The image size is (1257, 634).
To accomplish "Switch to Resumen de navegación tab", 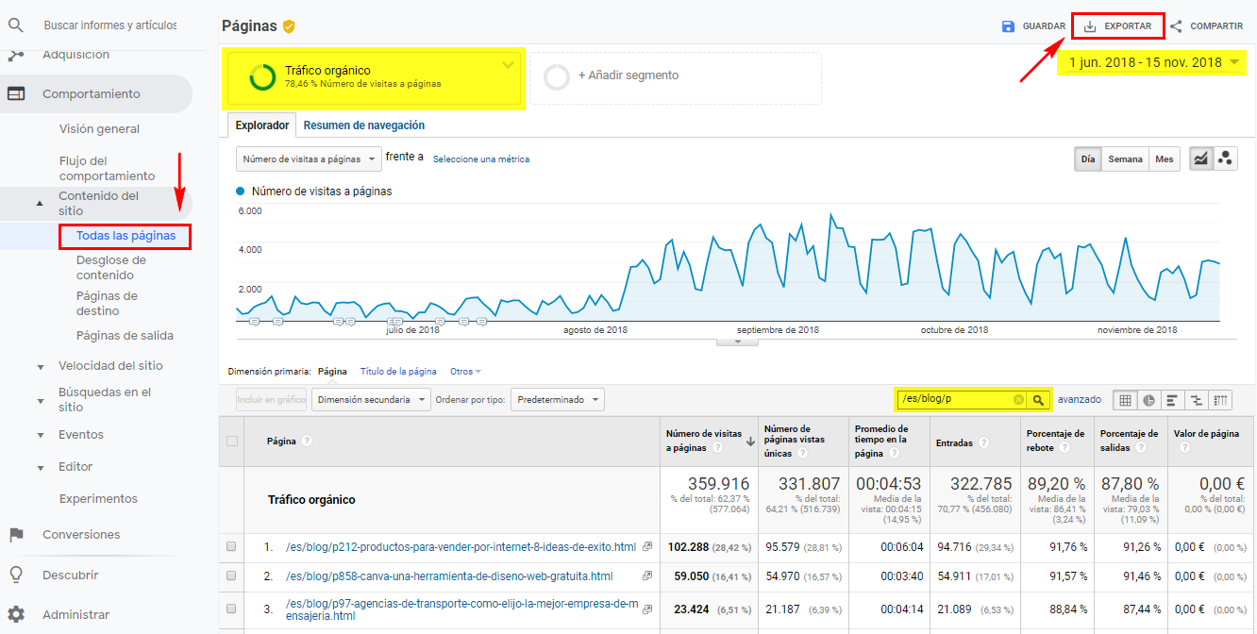I will [363, 125].
